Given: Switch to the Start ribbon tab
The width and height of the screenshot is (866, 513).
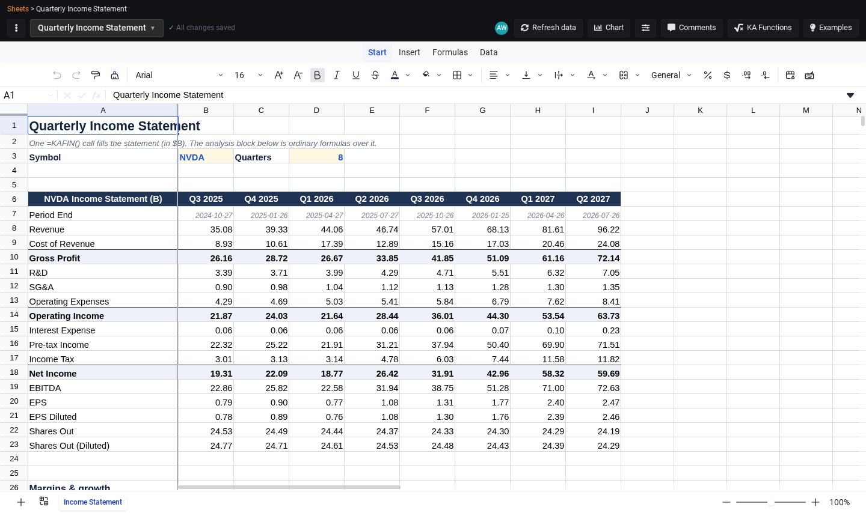Looking at the screenshot, I should pos(377,52).
